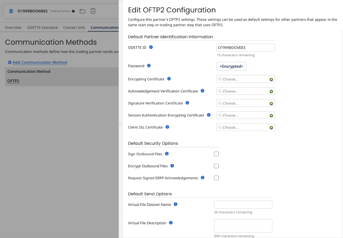Image resolution: width=343 pixels, height=238 pixels.
Task: Create new Acknowledgement Verification Certificate with green plus
Action: 271,92
